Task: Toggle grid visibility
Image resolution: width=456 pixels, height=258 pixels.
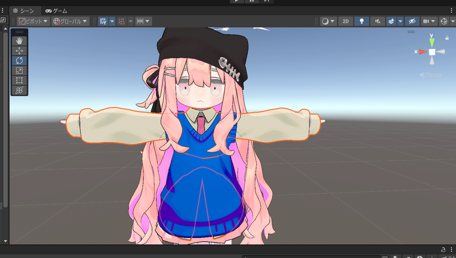Action: (x=103, y=21)
